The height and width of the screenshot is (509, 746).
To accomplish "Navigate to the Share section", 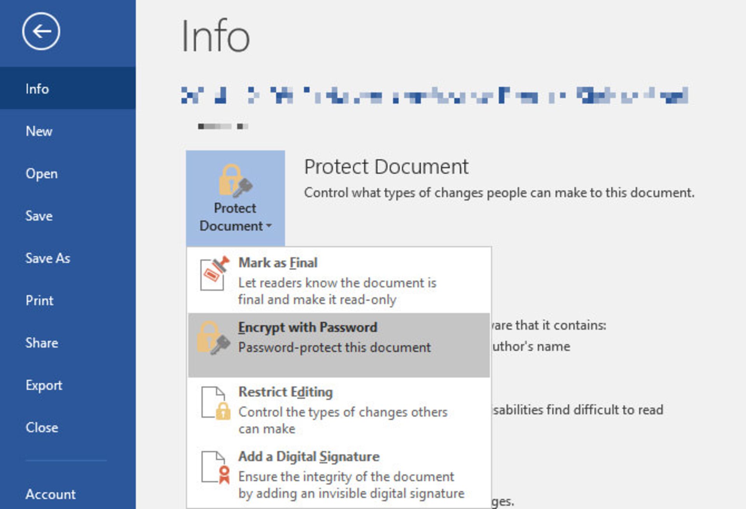I will (x=42, y=343).
